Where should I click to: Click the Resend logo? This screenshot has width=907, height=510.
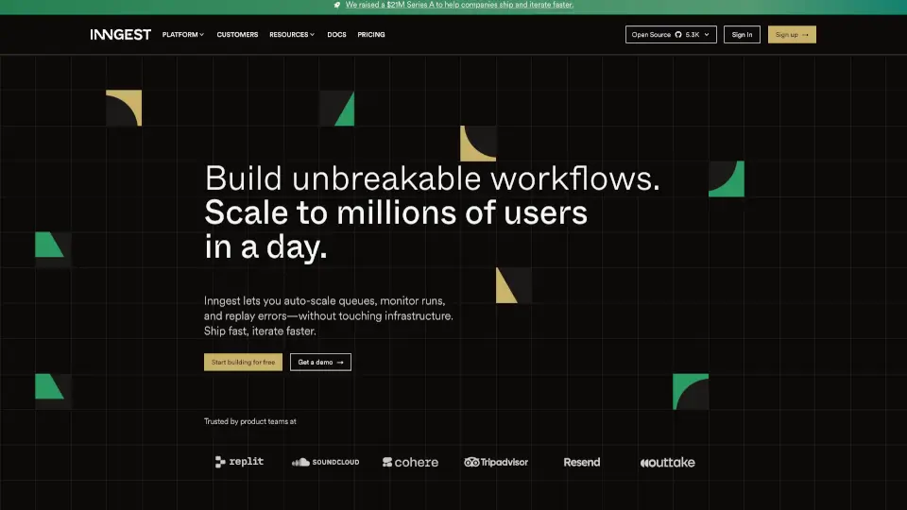pyautogui.click(x=581, y=462)
